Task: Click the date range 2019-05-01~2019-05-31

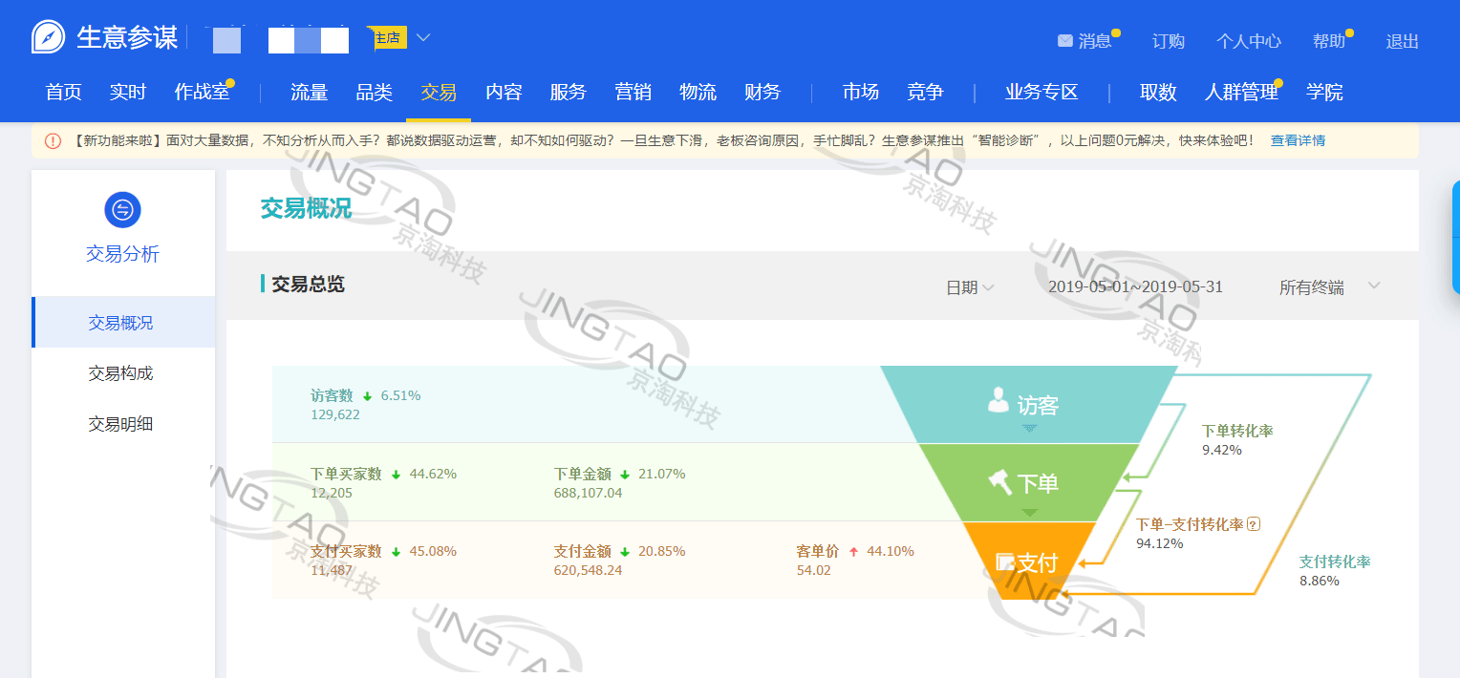Action: [x=1135, y=287]
